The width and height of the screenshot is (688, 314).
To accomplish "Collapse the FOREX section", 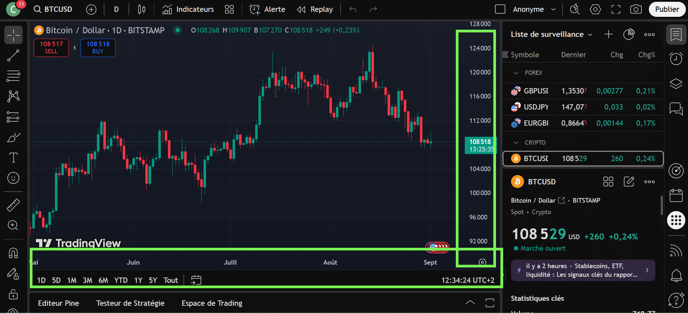I will tap(516, 73).
